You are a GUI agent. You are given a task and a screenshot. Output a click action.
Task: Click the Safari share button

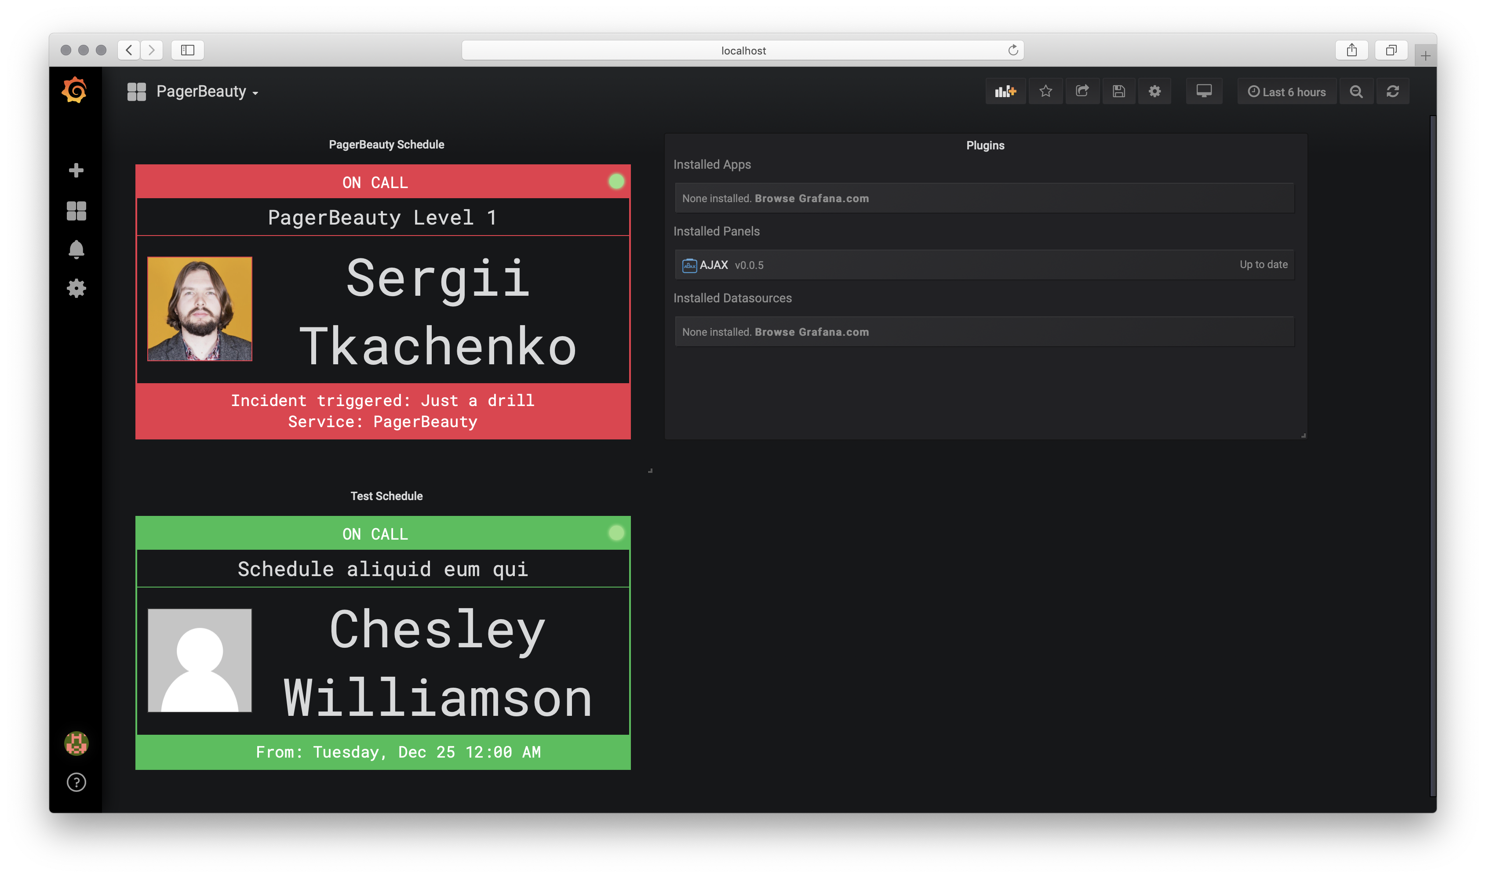[x=1351, y=50]
